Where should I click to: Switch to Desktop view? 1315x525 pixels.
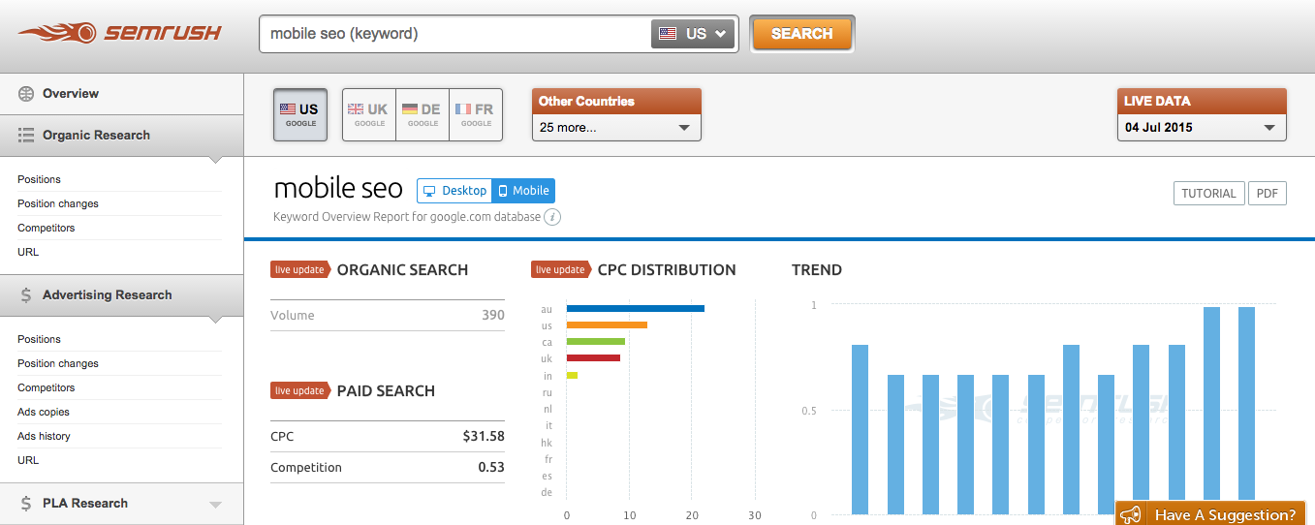(454, 191)
